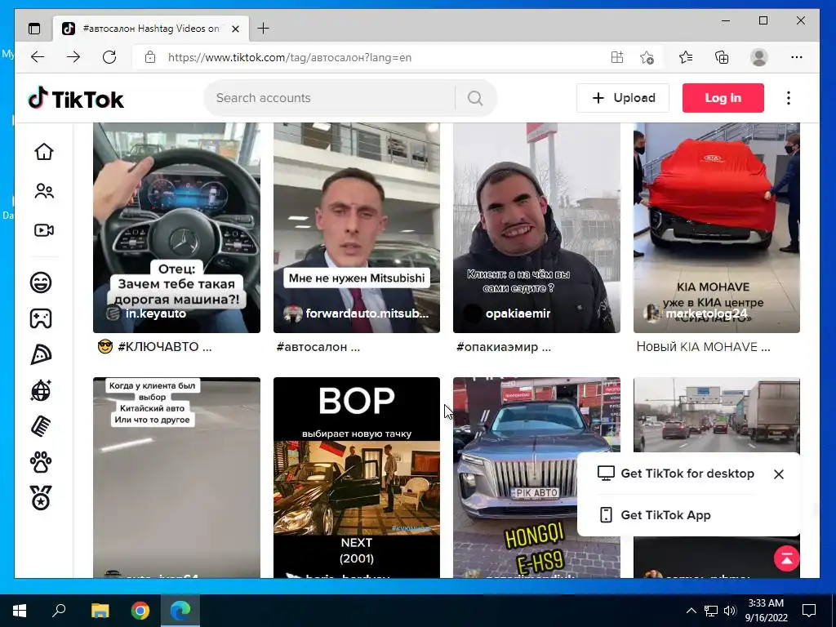The image size is (836, 627).
Task: Open the highway traffic video thumbnail
Action: point(717,415)
